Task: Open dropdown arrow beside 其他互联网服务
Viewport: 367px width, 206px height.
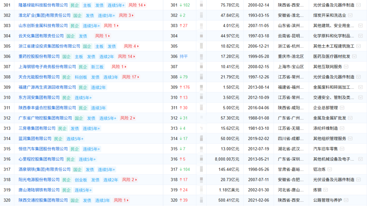Action: (346, 67)
